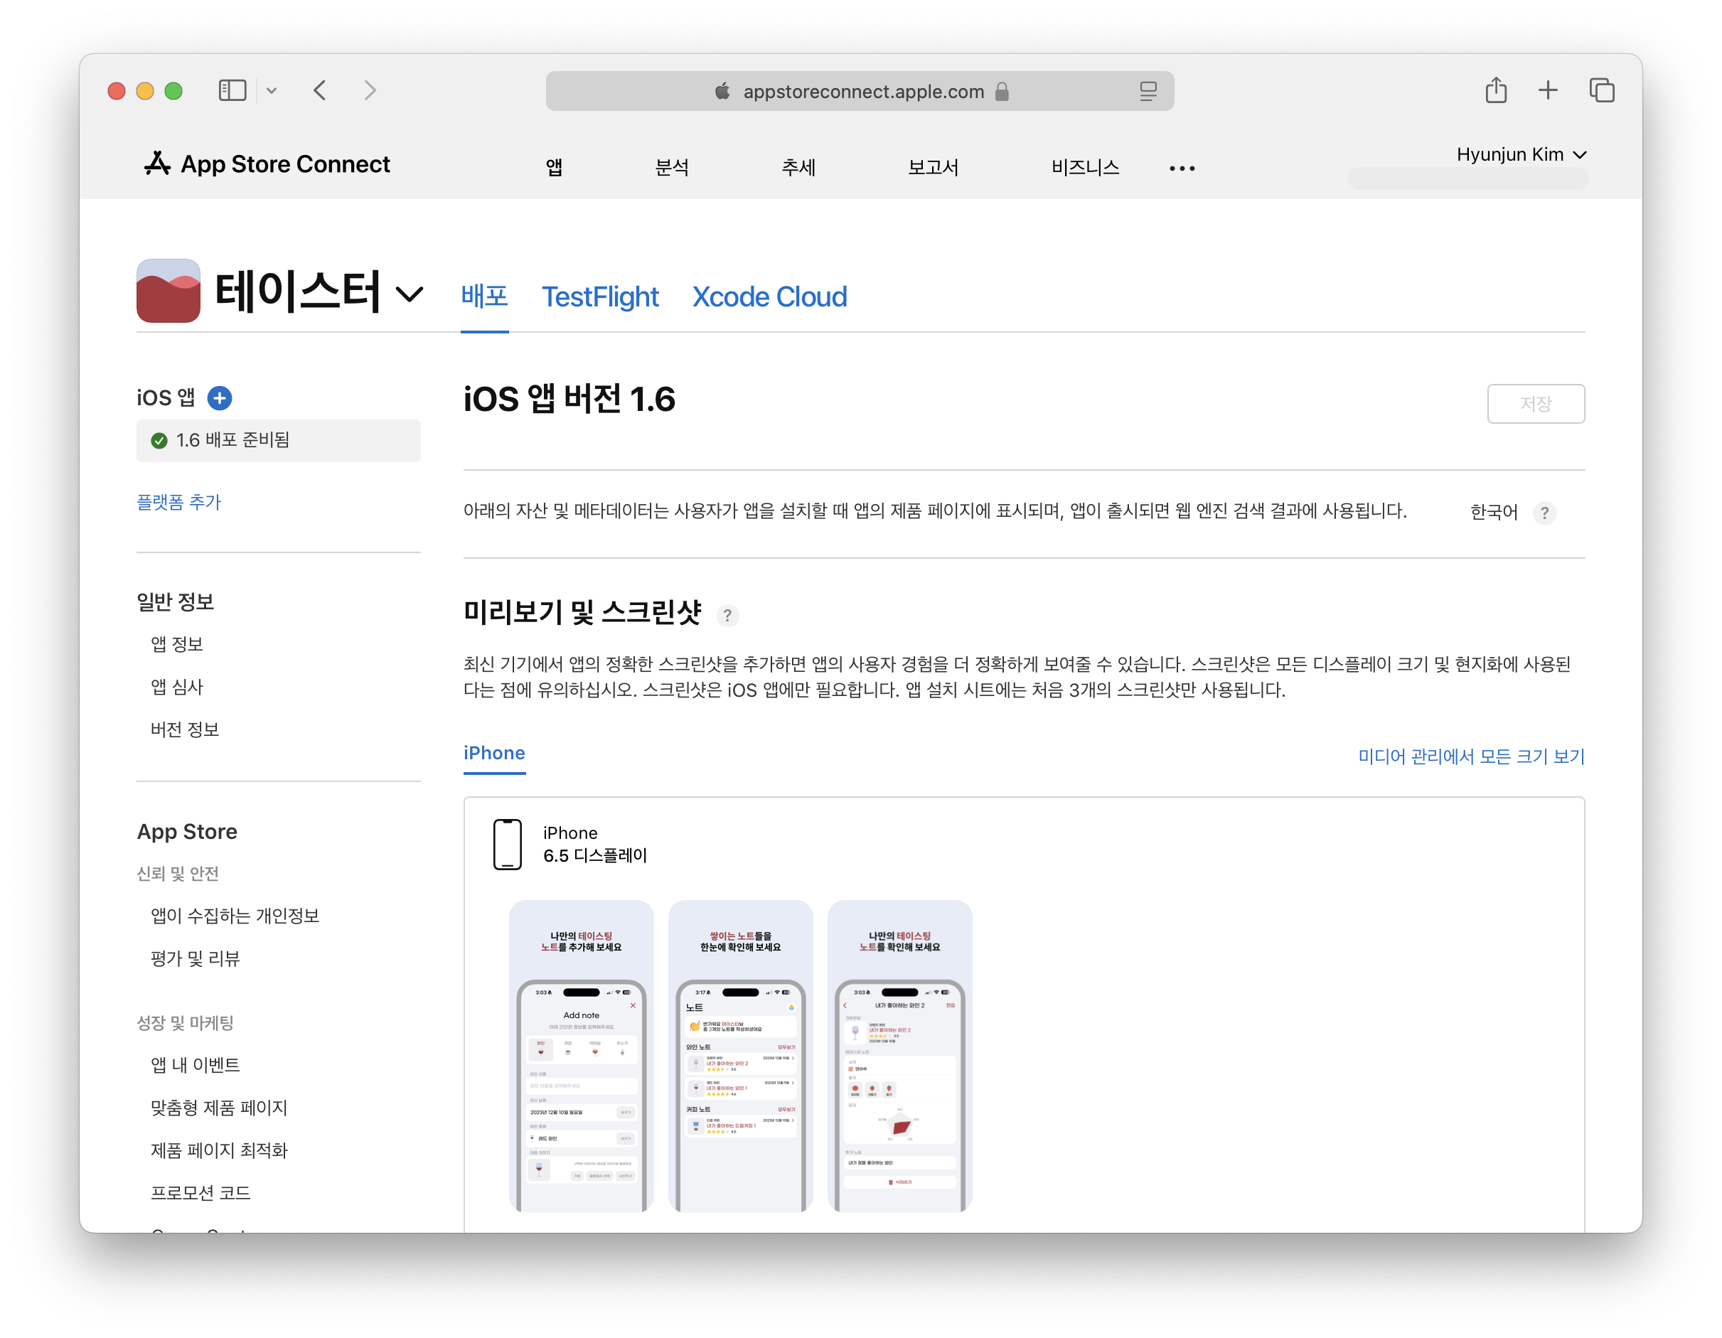Show tab overview icon

(1601, 91)
